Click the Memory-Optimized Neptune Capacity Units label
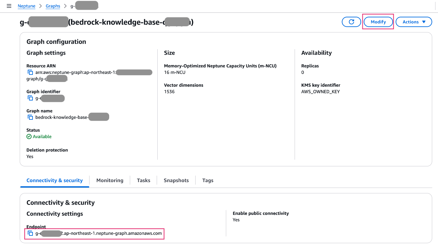 [220, 66]
